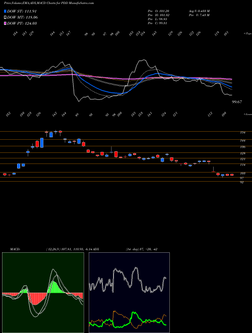Select the DOW MT: 118.06 label
Image resolution: width=252 pixels, height=333 pixels.
tap(23, 18)
